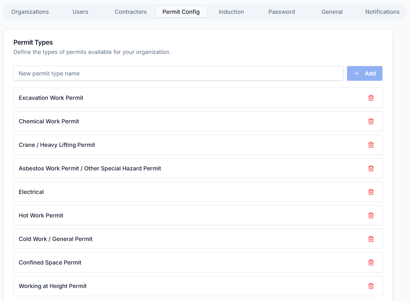Open the General settings tab
This screenshot has width=410, height=301.
click(x=332, y=12)
